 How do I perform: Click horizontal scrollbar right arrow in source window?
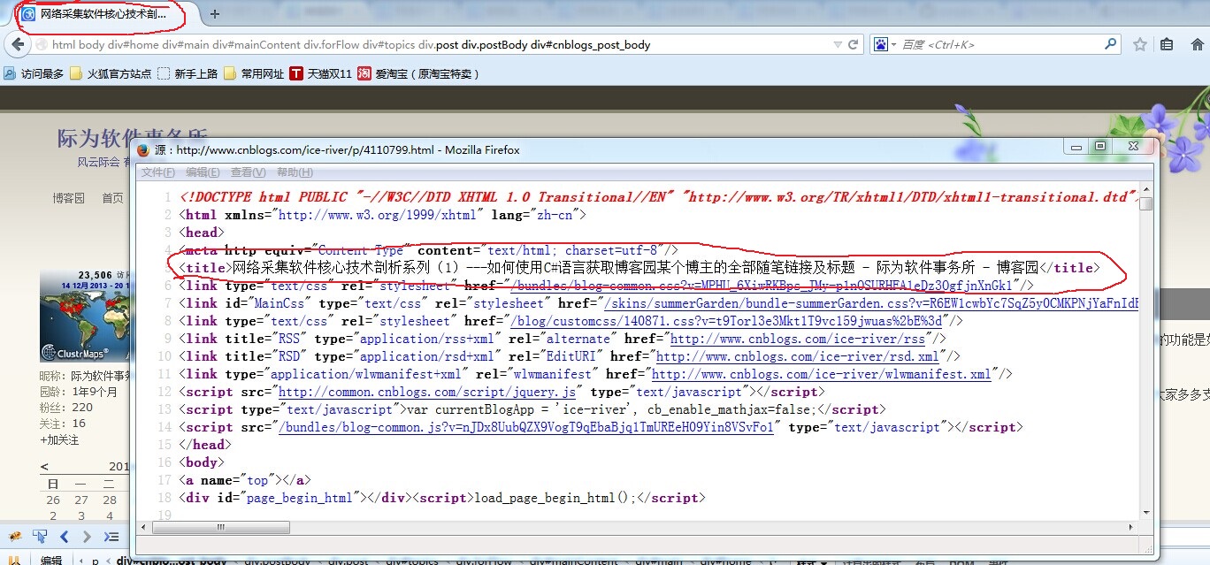click(x=1131, y=527)
